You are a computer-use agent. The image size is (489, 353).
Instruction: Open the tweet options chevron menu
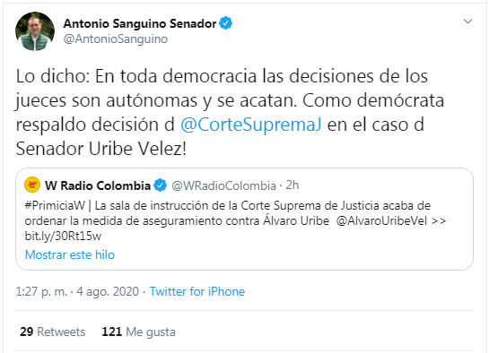coord(467,22)
